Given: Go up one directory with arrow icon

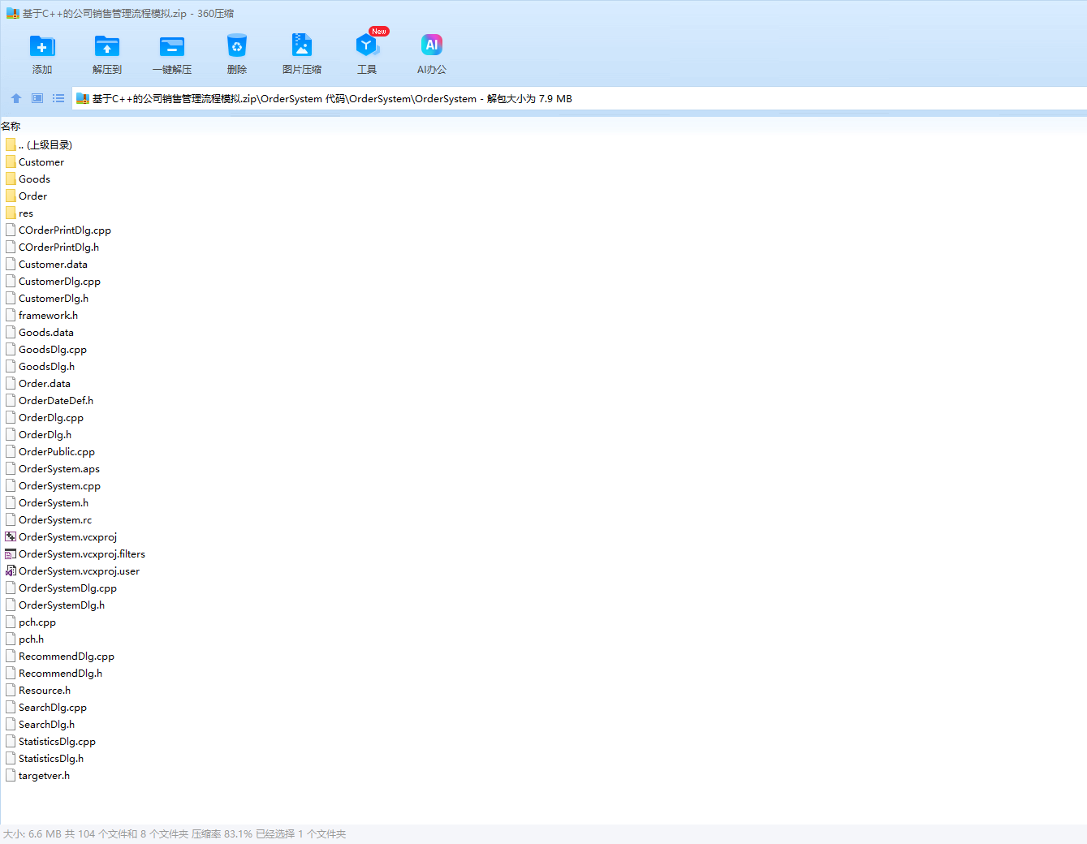Looking at the screenshot, I should pyautogui.click(x=16, y=98).
